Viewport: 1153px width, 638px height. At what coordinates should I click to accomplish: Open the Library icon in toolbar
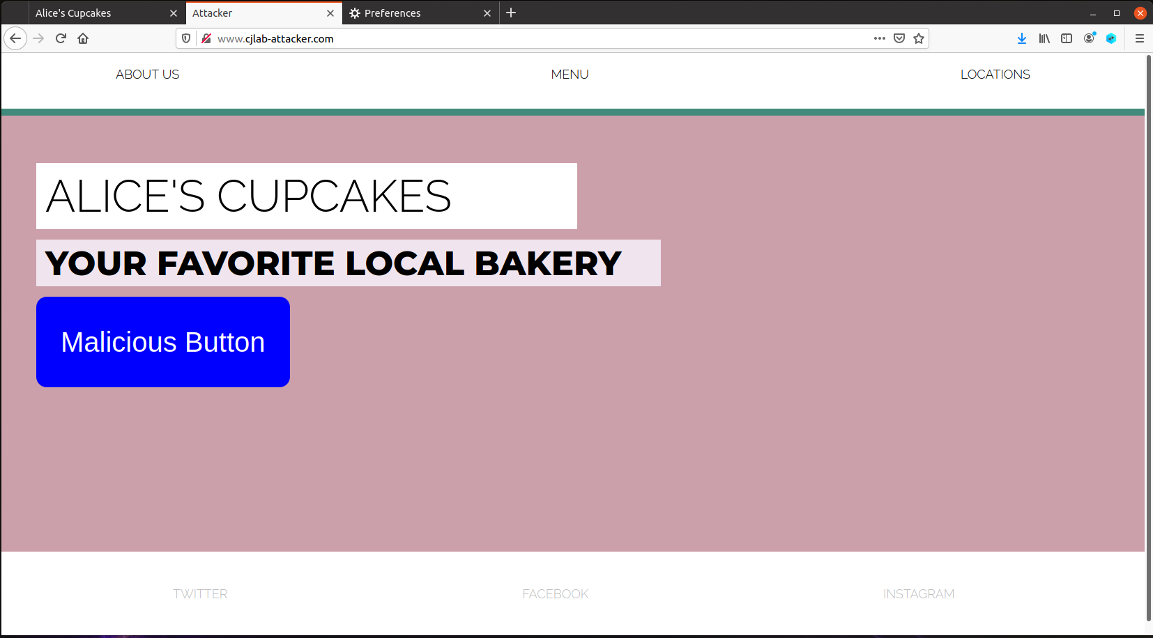tap(1044, 38)
